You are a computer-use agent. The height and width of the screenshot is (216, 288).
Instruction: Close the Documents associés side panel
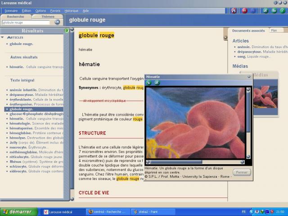(225, 38)
